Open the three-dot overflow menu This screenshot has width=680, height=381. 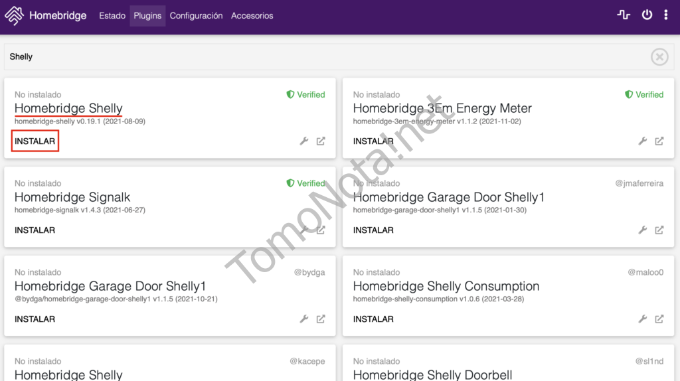[666, 15]
